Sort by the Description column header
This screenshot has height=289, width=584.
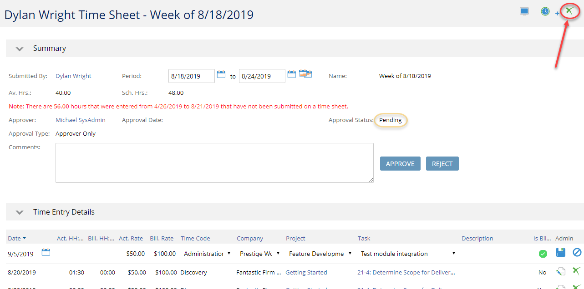(x=477, y=238)
